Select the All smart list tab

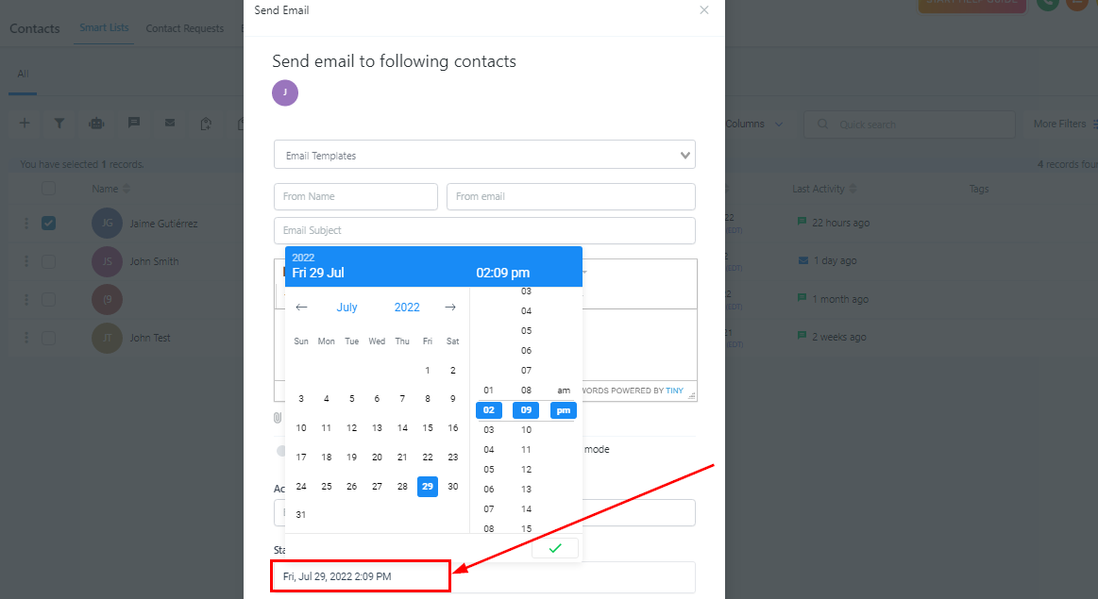point(23,74)
